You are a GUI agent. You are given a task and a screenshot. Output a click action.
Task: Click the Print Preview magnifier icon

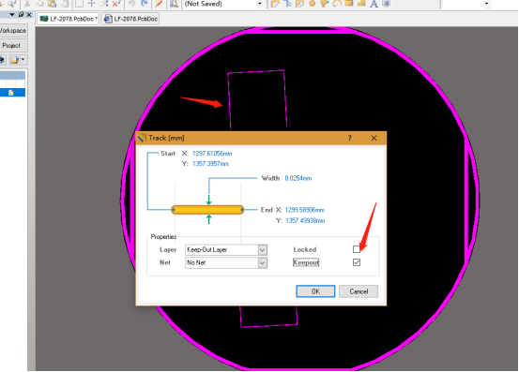pos(12,4)
